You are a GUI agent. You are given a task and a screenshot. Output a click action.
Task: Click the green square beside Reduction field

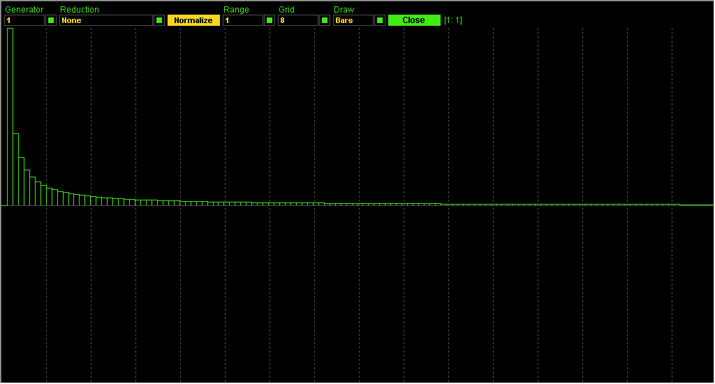[159, 20]
